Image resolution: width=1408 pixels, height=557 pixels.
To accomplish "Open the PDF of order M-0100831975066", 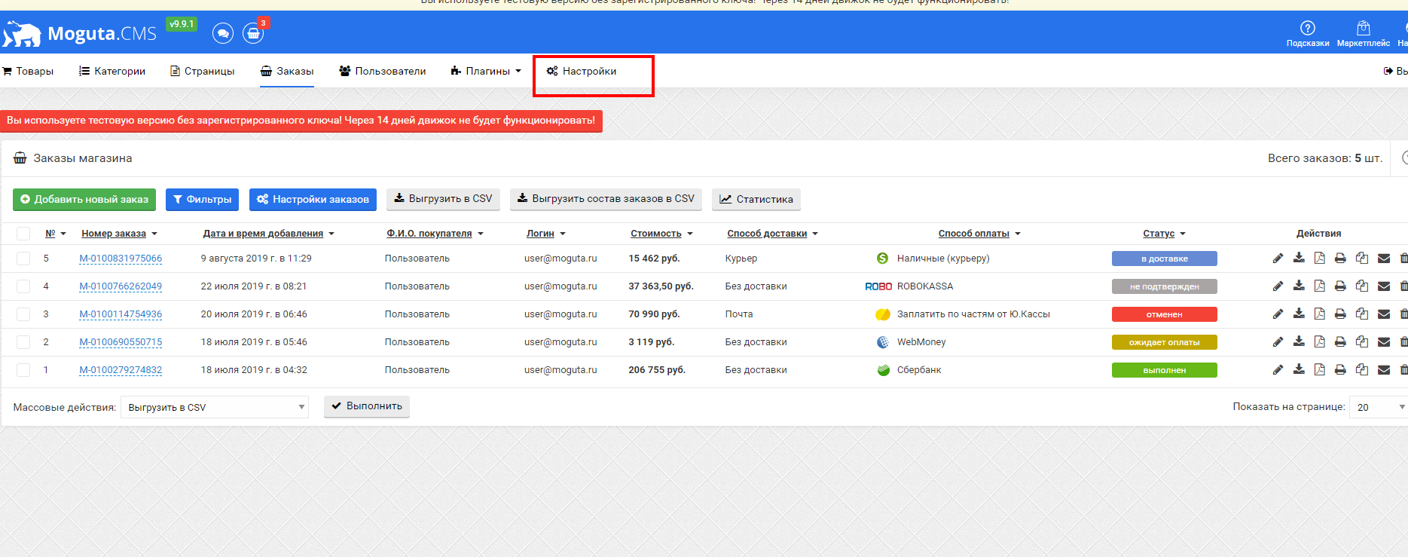I will [1319, 259].
